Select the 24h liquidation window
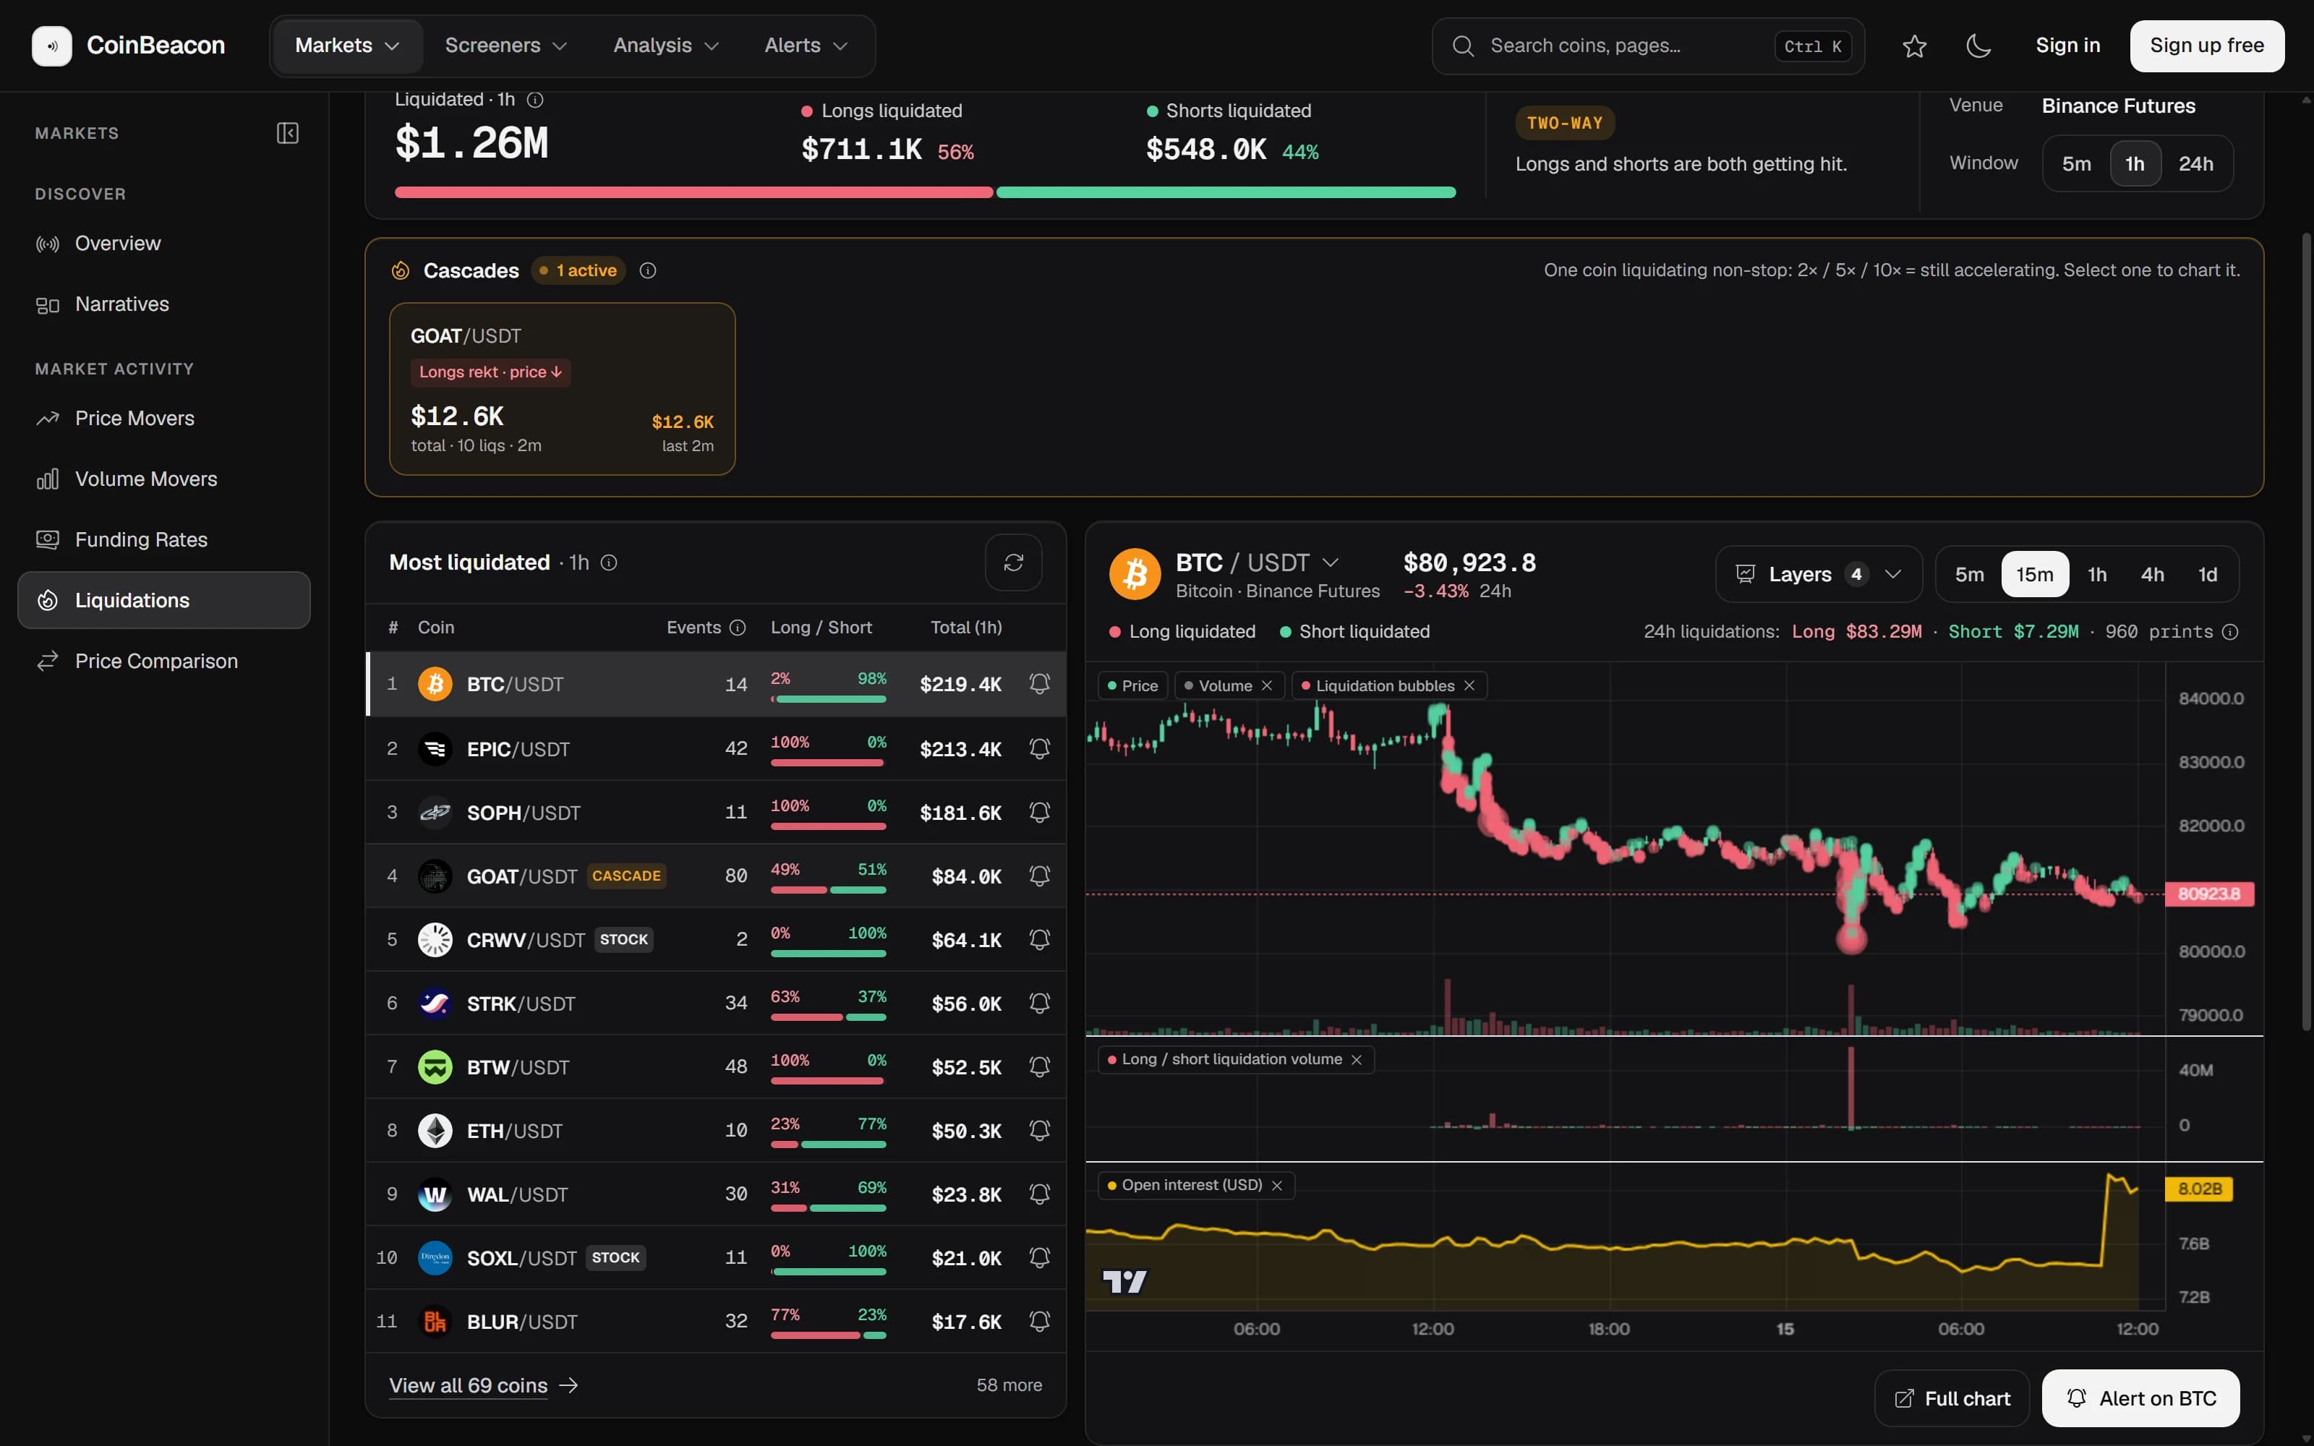The width and height of the screenshot is (2314, 1446). pyautogui.click(x=2195, y=163)
